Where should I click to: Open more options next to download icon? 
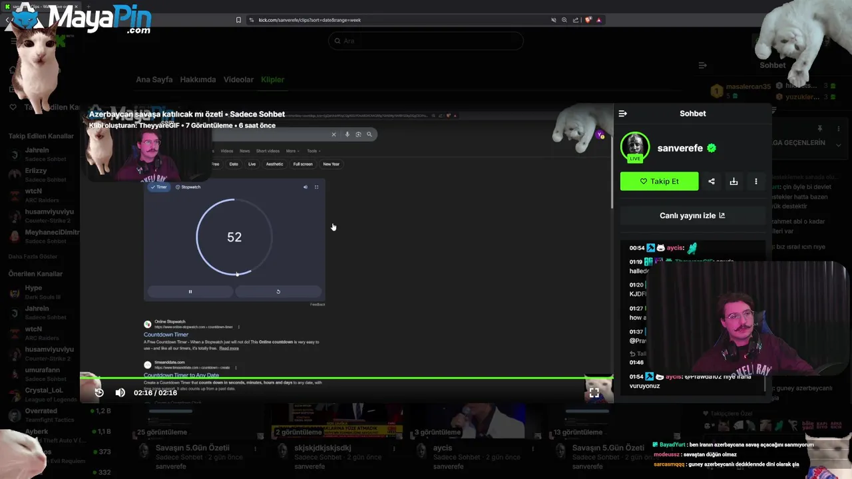(x=756, y=181)
